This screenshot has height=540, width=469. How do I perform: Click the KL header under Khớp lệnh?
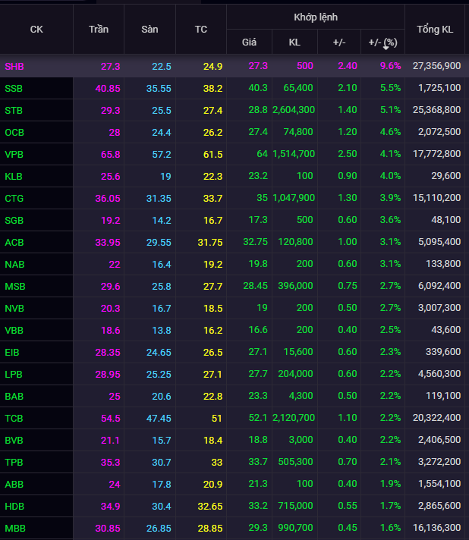294,42
